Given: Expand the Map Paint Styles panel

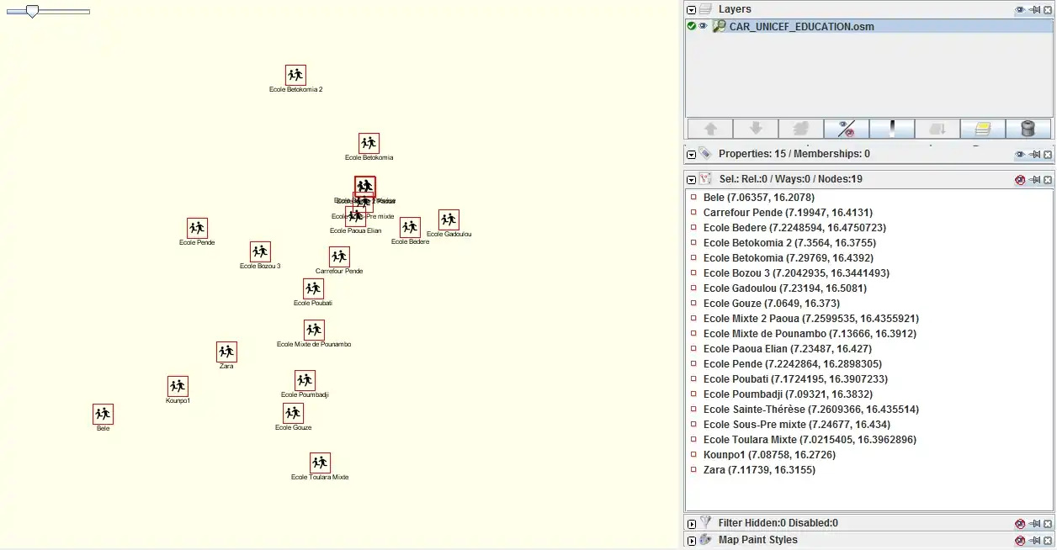Looking at the screenshot, I should tap(692, 541).
